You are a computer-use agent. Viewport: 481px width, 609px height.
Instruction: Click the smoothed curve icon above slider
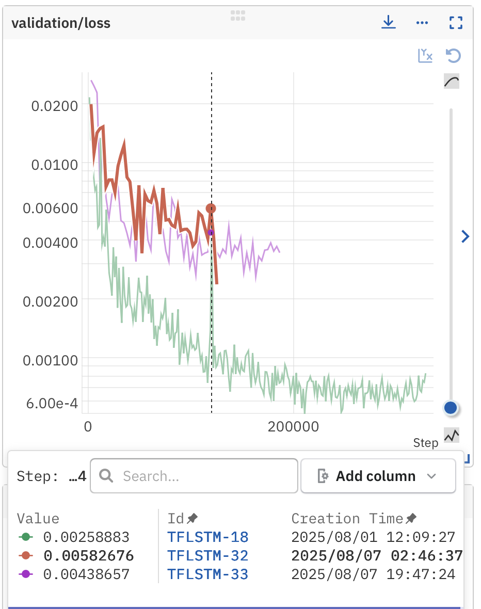click(x=452, y=81)
